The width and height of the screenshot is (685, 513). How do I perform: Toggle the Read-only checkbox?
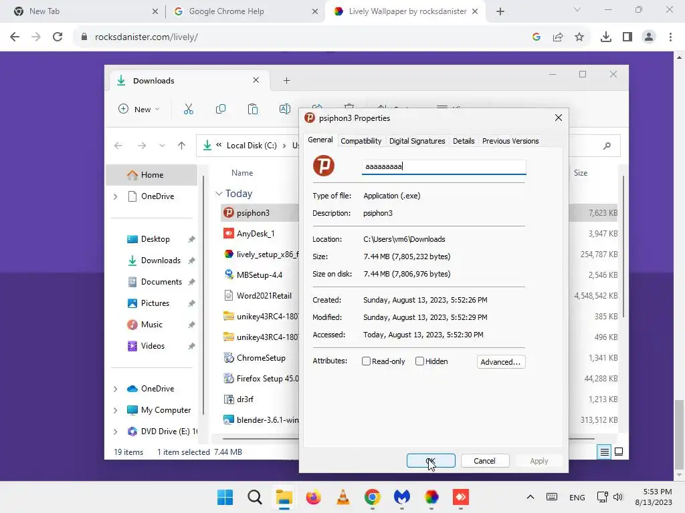coord(366,361)
